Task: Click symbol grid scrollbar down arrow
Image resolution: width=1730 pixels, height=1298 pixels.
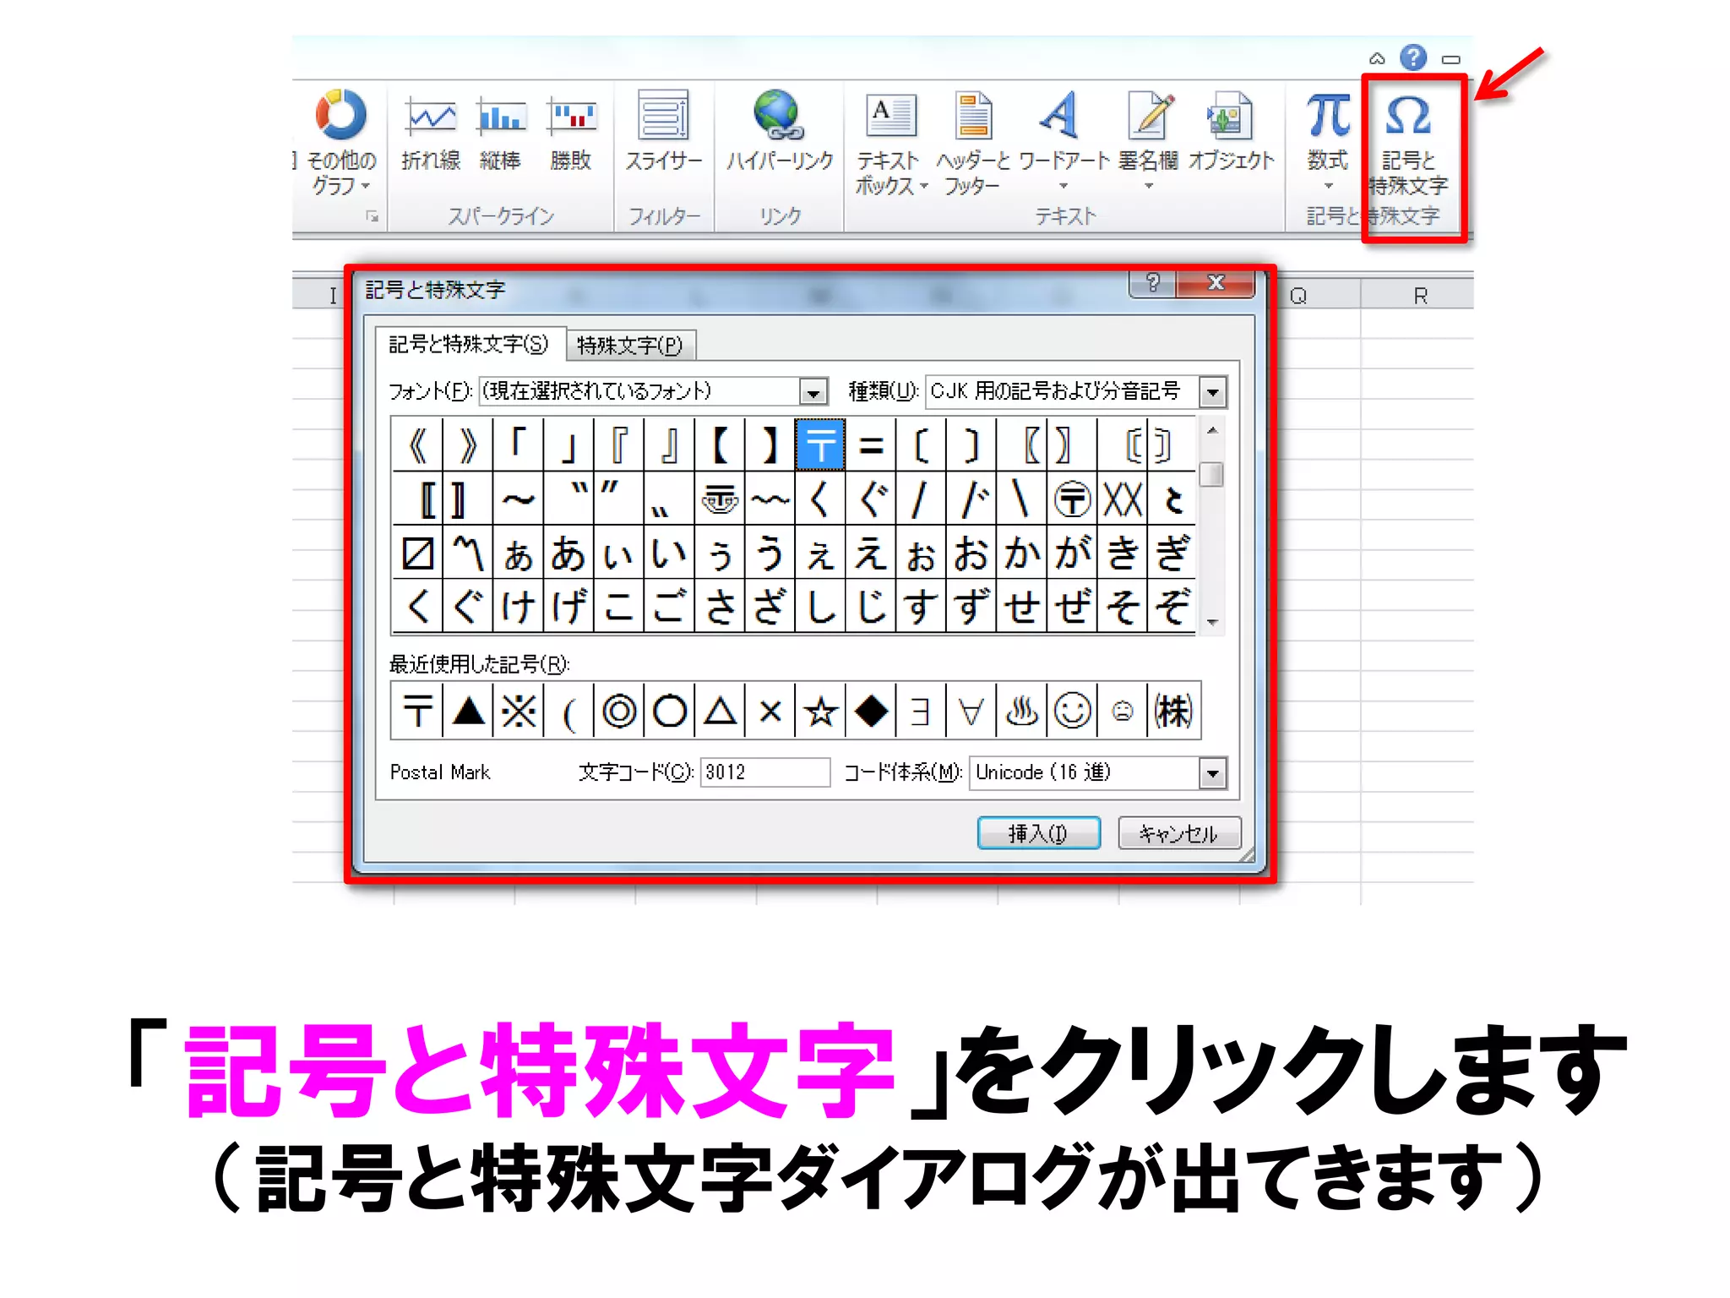Action: pyautogui.click(x=1212, y=623)
